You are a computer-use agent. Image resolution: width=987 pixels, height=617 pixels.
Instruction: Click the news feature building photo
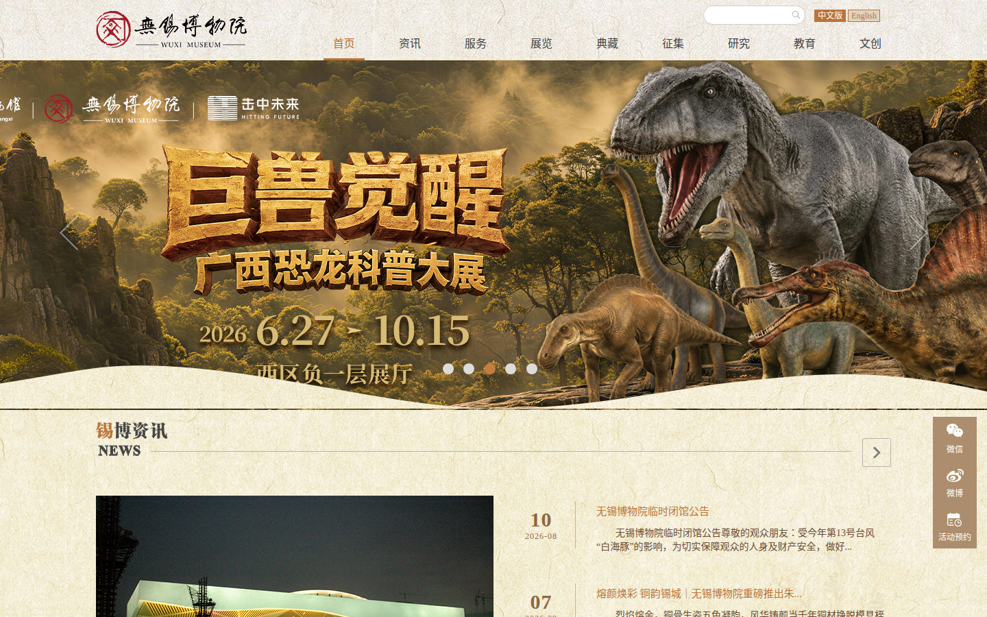point(295,556)
